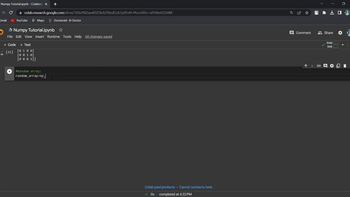
Task: Open tab search chevron dropdown
Action: pos(322,4)
